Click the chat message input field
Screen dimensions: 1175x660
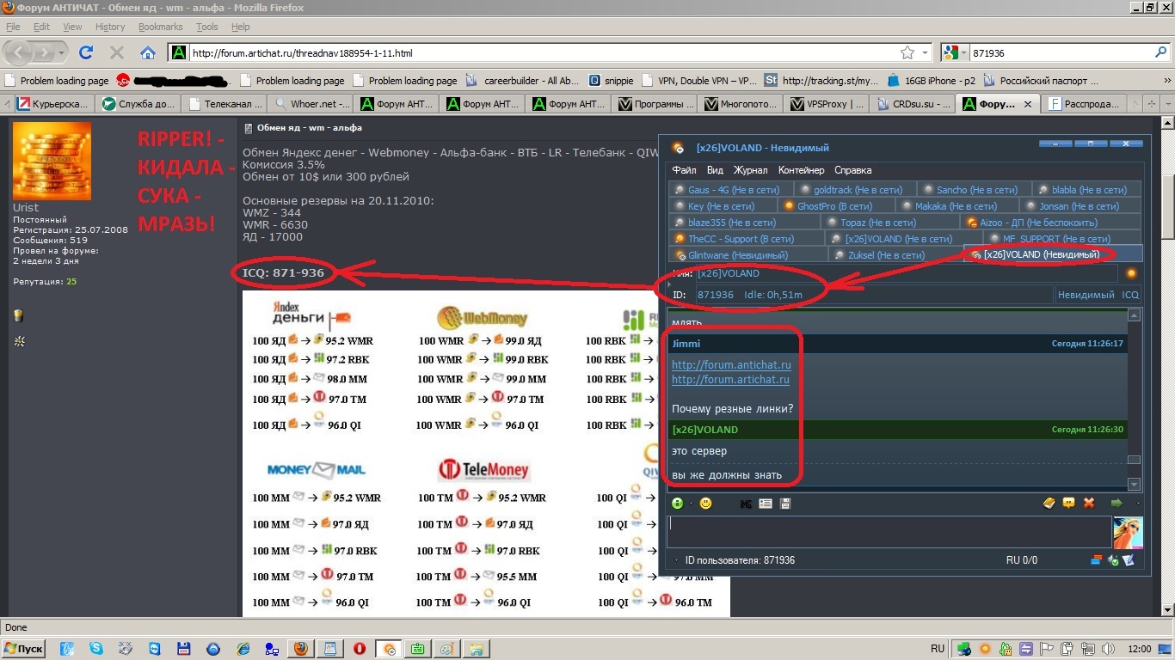click(x=889, y=532)
